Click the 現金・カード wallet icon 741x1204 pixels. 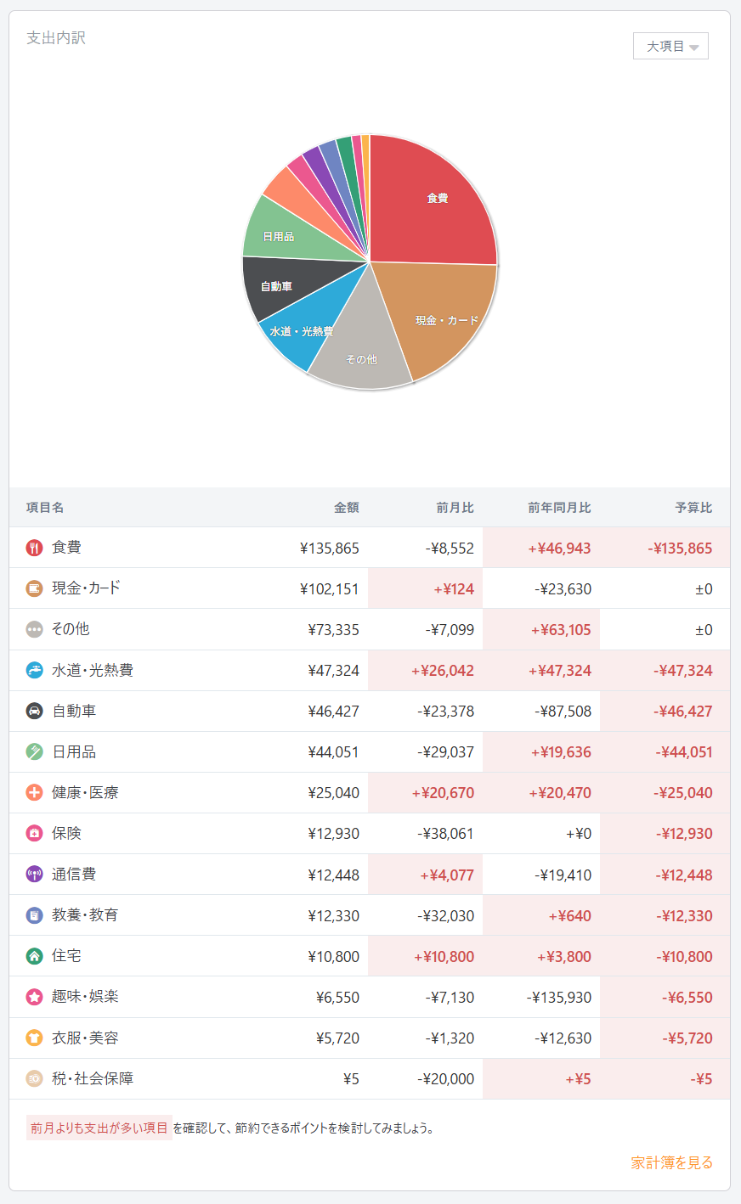click(x=34, y=588)
